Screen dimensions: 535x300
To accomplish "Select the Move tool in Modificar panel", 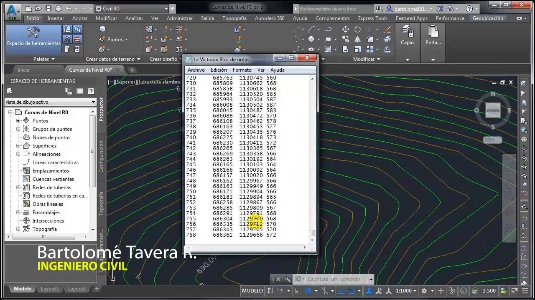I will 346,29.
